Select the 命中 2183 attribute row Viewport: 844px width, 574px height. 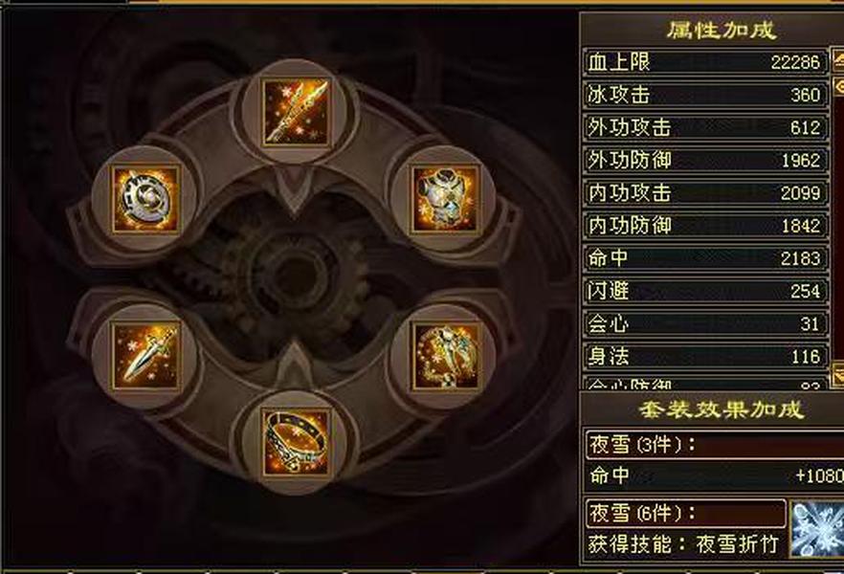point(705,258)
